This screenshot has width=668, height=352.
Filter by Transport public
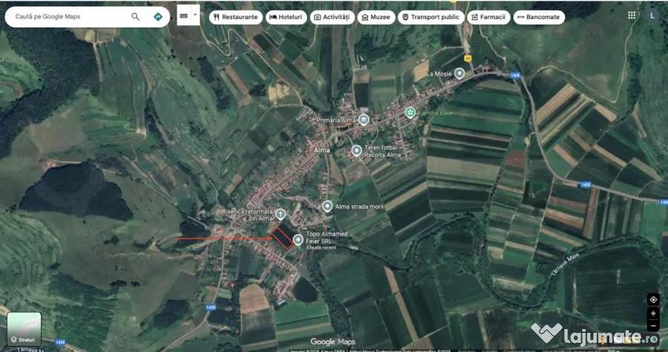click(x=430, y=17)
